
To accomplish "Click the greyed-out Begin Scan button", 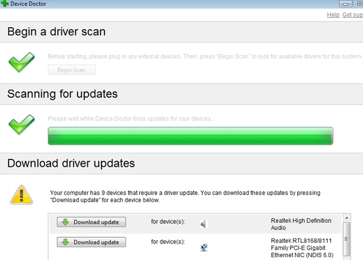I will tap(72, 70).
